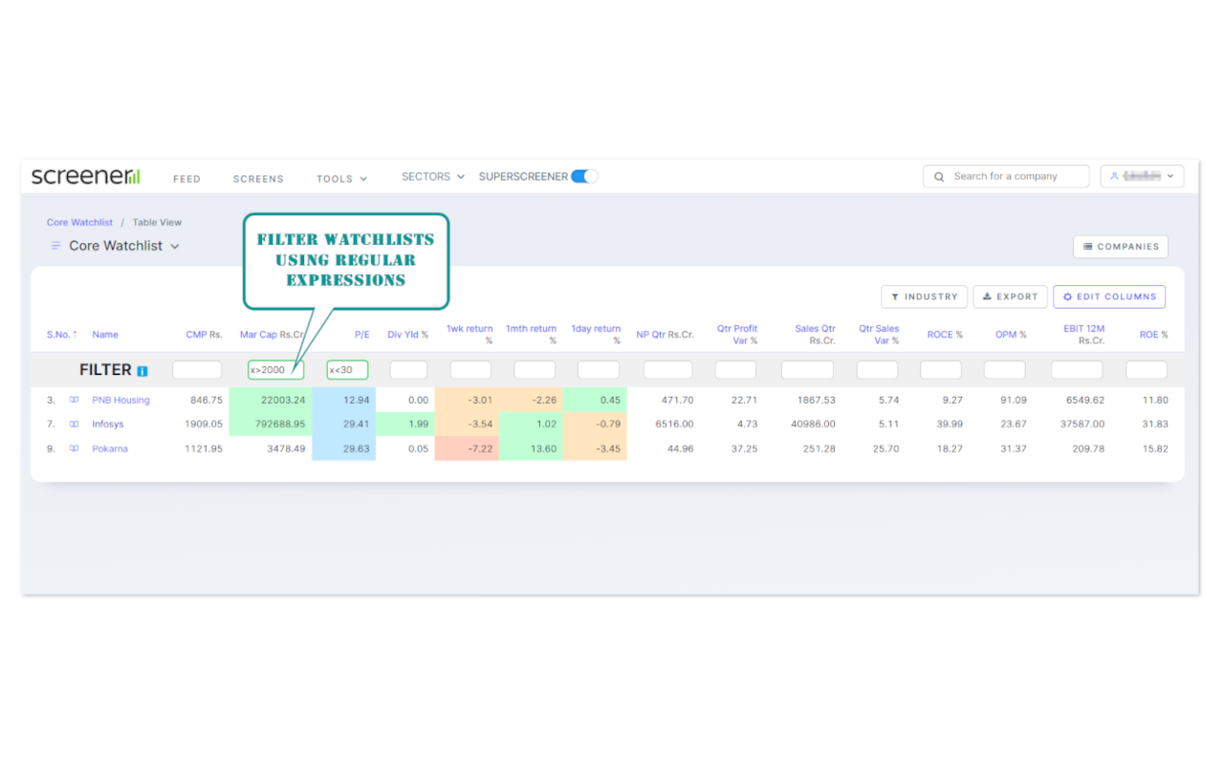This screenshot has width=1224, height=765.
Task: Click the list icon beside Core Watchlist title
Action: (55, 246)
